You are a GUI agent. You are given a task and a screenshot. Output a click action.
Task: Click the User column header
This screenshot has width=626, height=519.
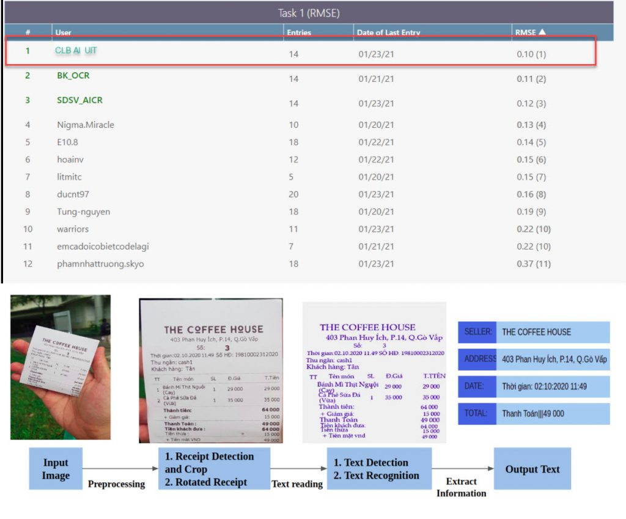(63, 33)
